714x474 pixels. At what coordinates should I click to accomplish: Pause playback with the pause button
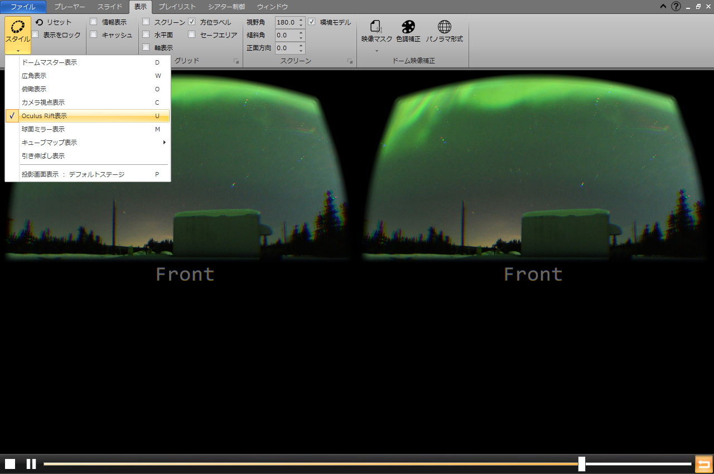click(x=31, y=464)
